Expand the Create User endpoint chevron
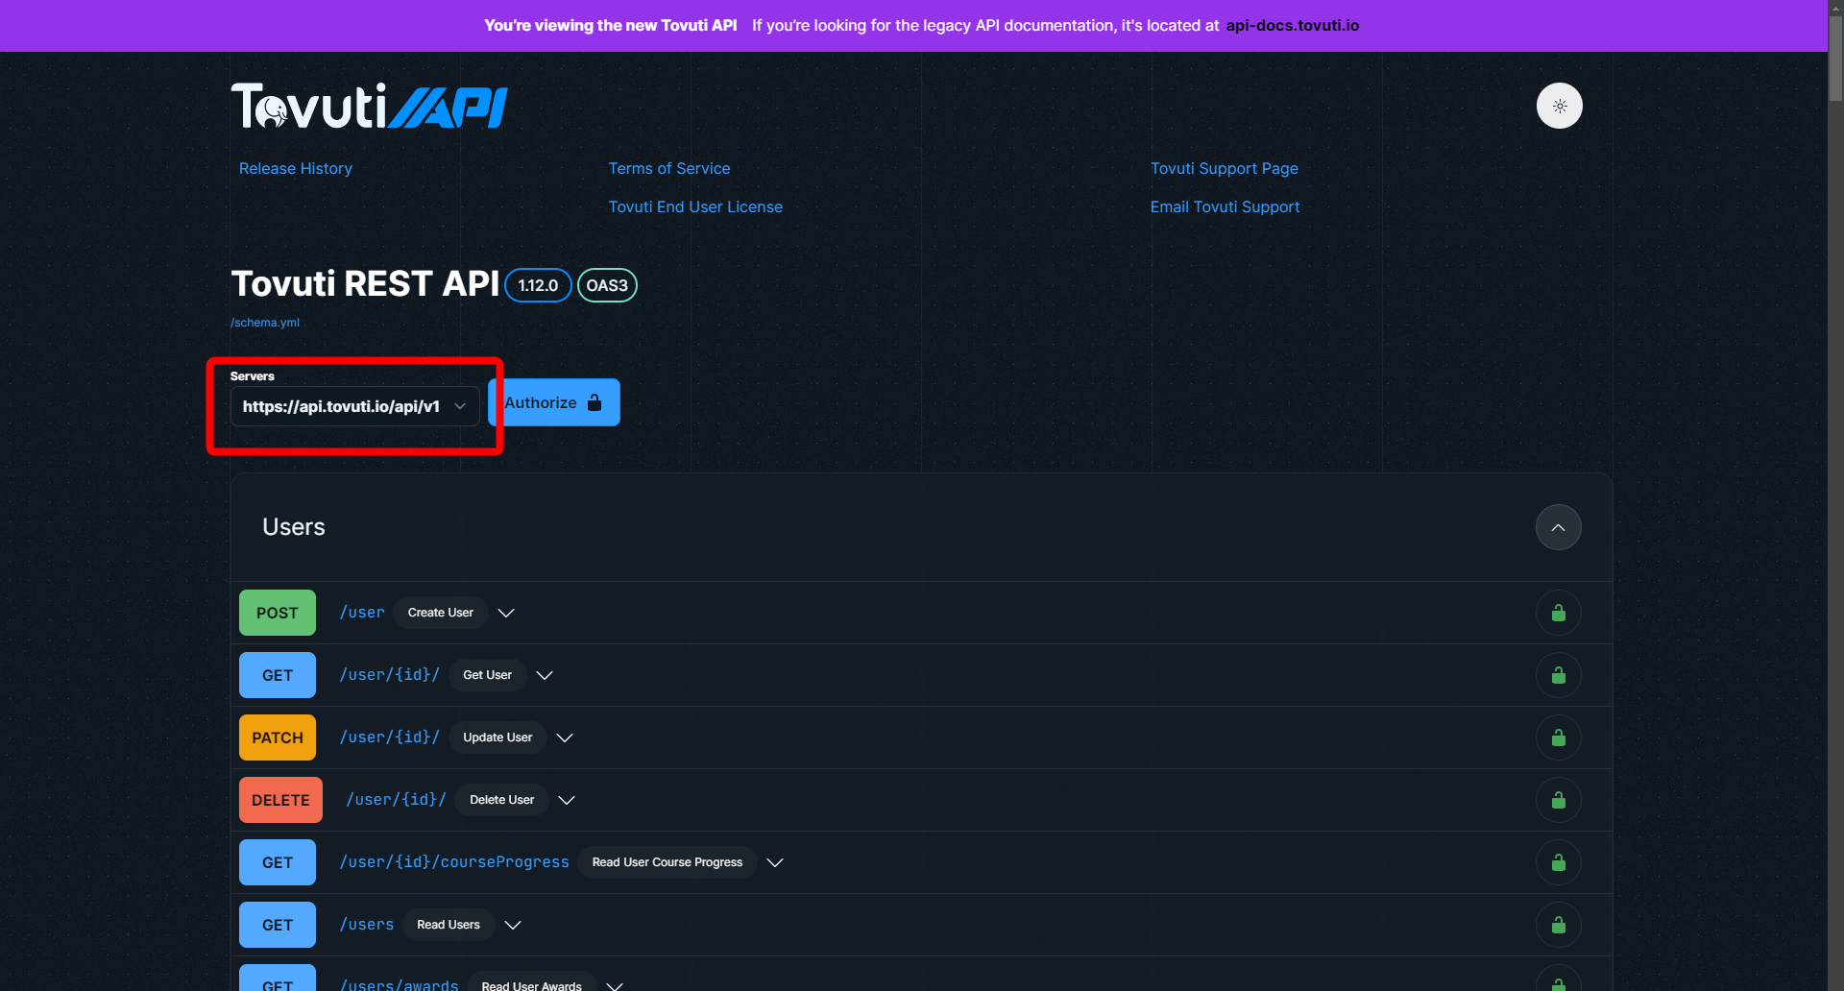The height and width of the screenshot is (991, 1844). tap(506, 613)
